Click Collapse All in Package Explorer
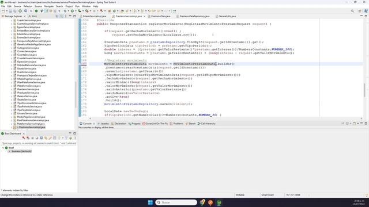Viewport: 369px width, 207px height. tap(57, 16)
